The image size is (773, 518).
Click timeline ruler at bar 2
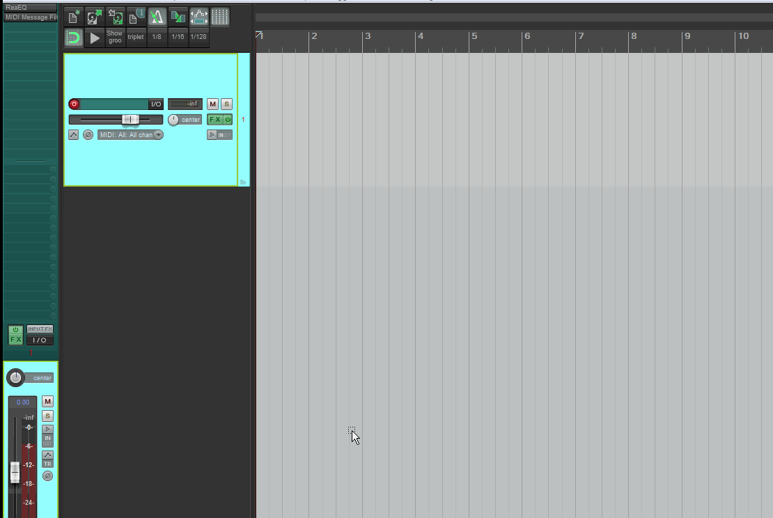313,36
